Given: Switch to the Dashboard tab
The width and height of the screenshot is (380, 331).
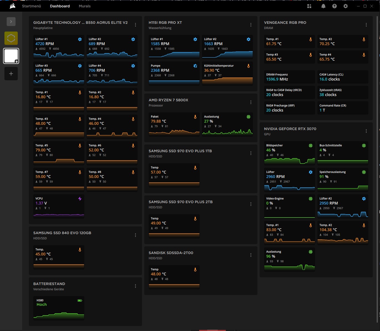Looking at the screenshot, I should pyautogui.click(x=60, y=6).
